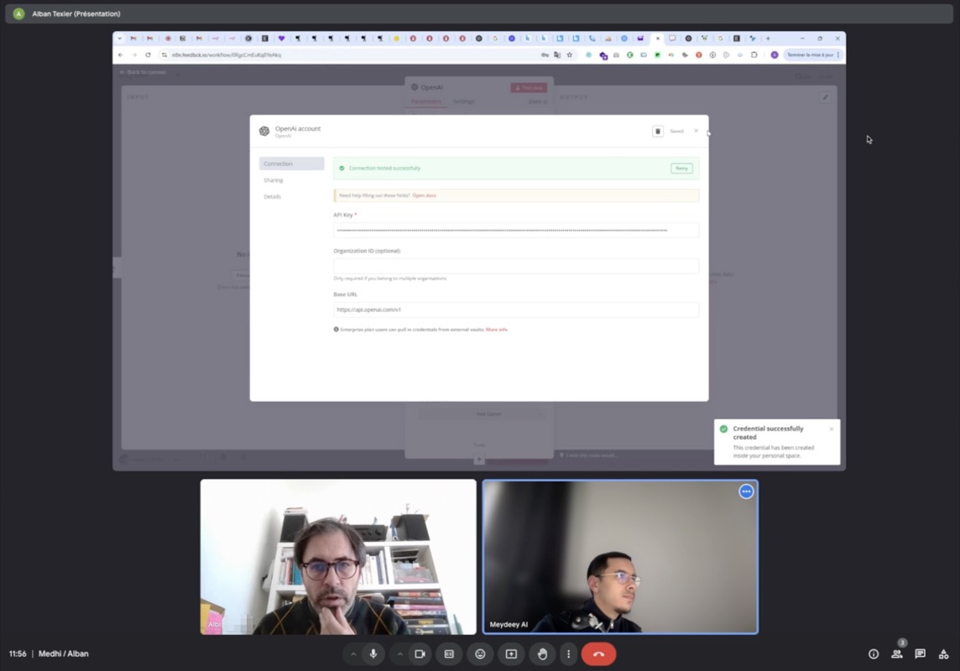Click Retry to retest the connection
This screenshot has height=671, width=960.
681,168
